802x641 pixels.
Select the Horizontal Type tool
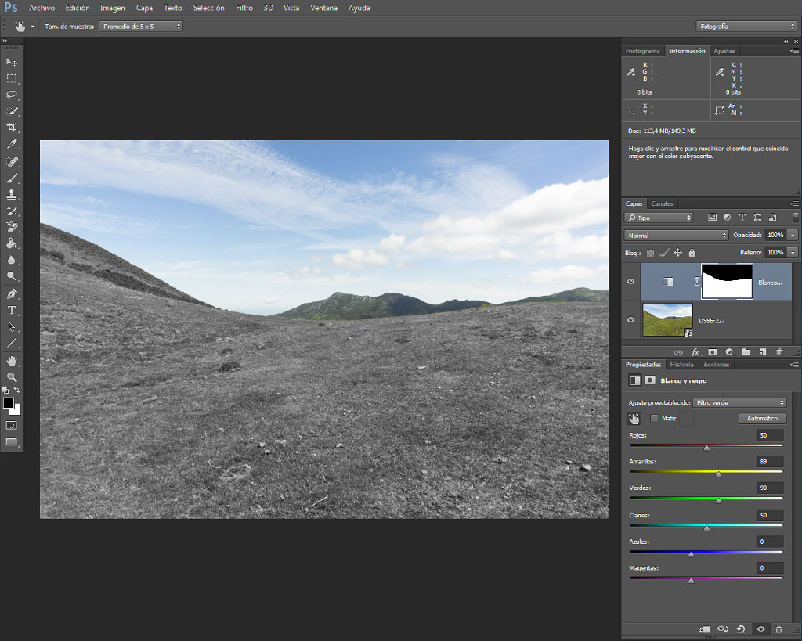12,310
